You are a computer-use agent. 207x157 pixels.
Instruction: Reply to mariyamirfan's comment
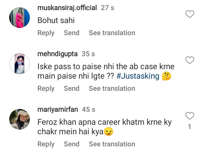coord(46,144)
